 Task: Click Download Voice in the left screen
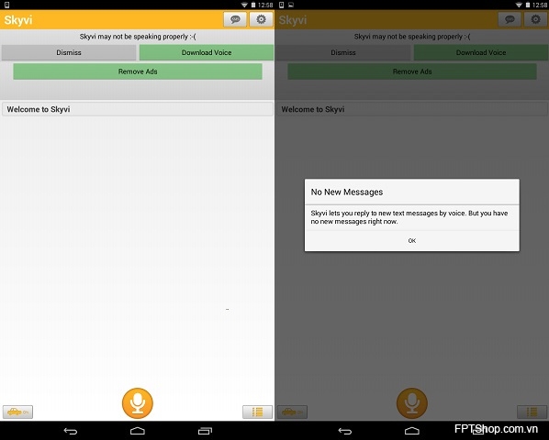pyautogui.click(x=207, y=52)
